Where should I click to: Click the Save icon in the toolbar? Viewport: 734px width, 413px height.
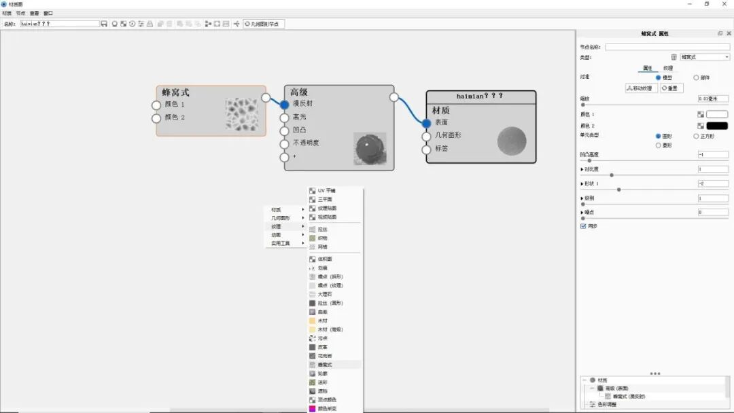103,23
